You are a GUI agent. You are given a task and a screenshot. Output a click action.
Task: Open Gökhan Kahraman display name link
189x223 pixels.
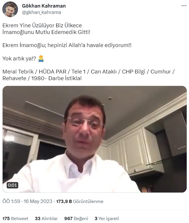click(x=44, y=6)
